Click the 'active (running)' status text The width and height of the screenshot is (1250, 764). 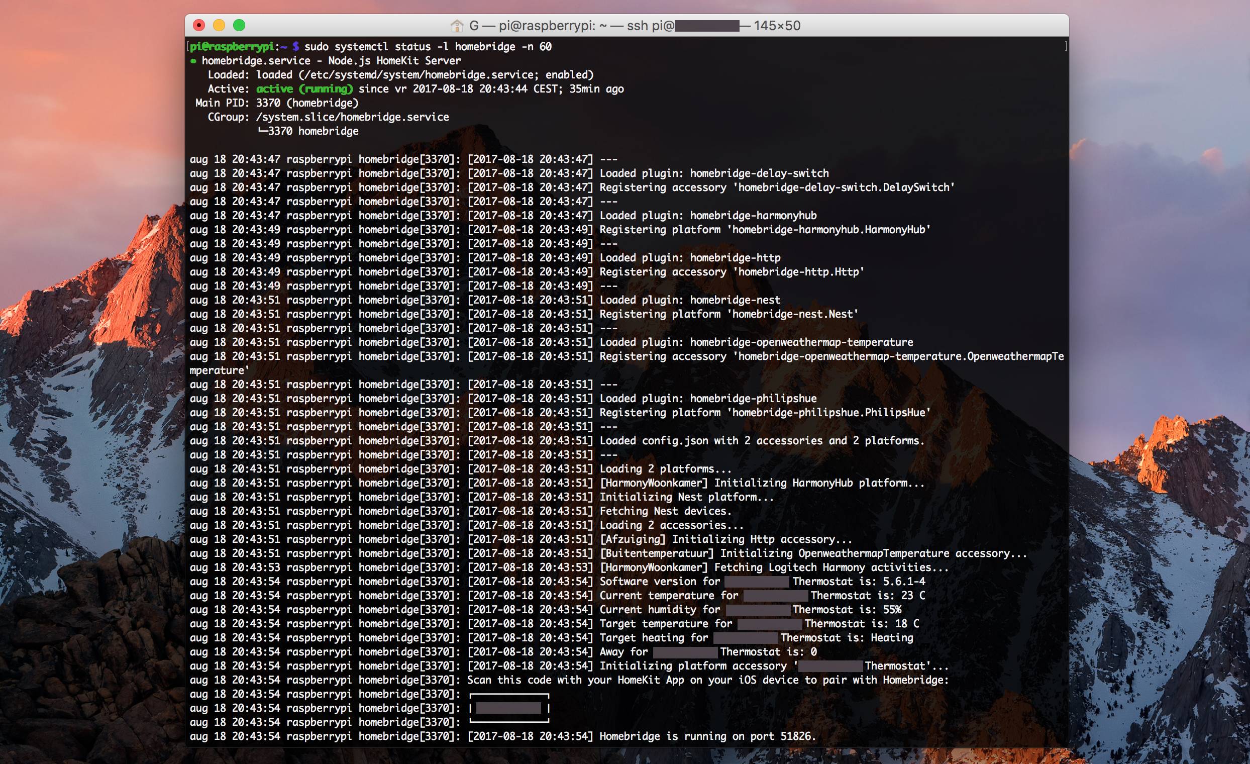tap(304, 89)
